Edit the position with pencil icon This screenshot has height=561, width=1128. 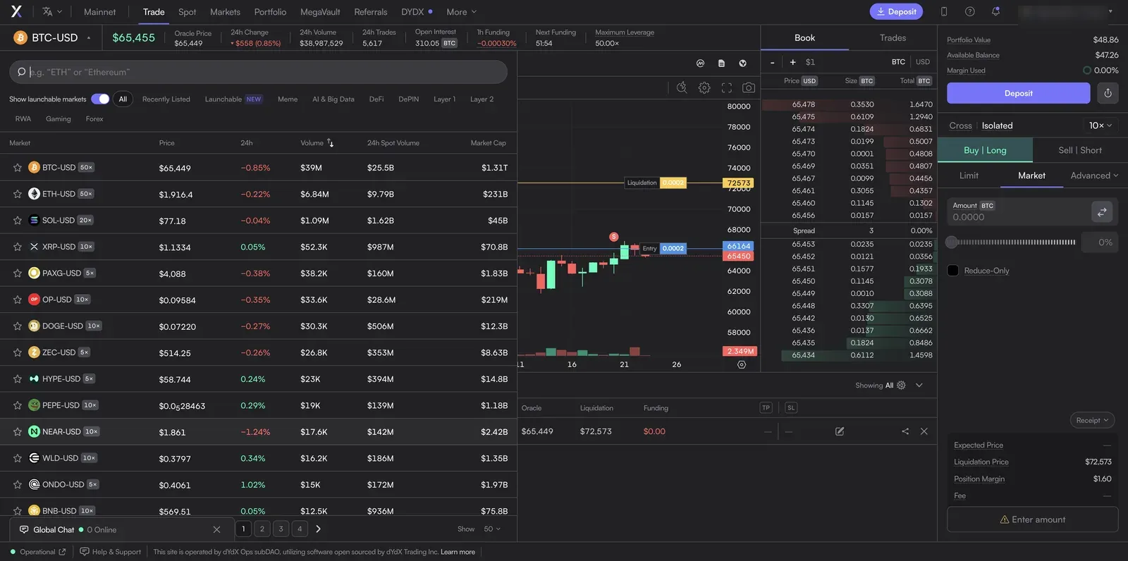tap(840, 431)
